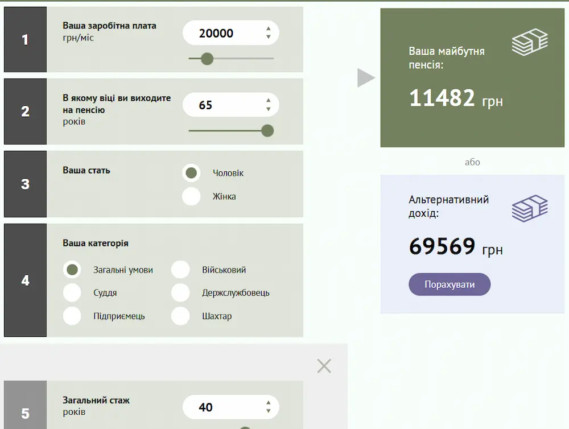Decrease salary using the down stepper arrow
569x429 pixels.
(x=268, y=38)
